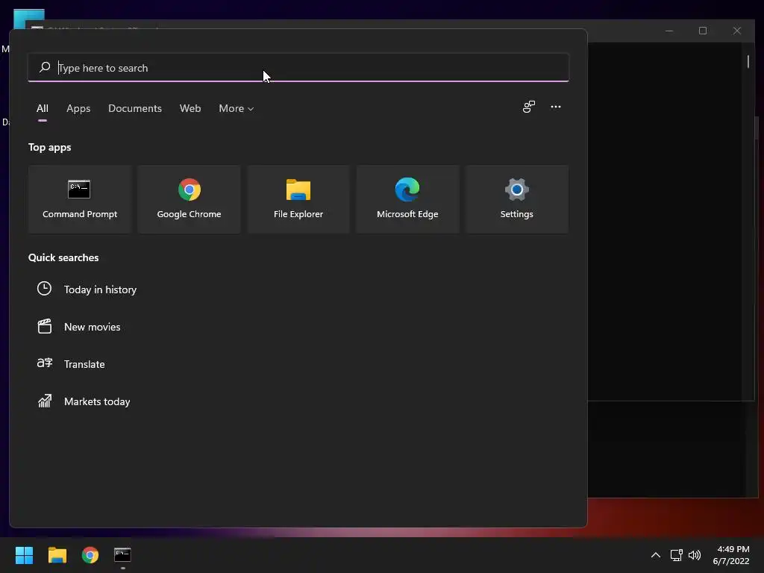Screen dimensions: 764x573
Task: Launch Google Chrome from Top apps
Action: [189, 198]
